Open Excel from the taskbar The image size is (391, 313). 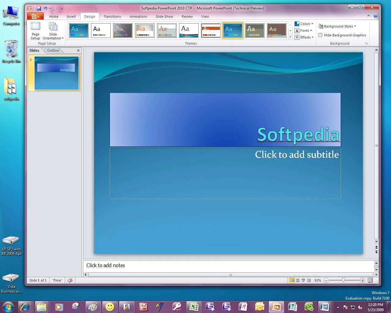click(194, 307)
